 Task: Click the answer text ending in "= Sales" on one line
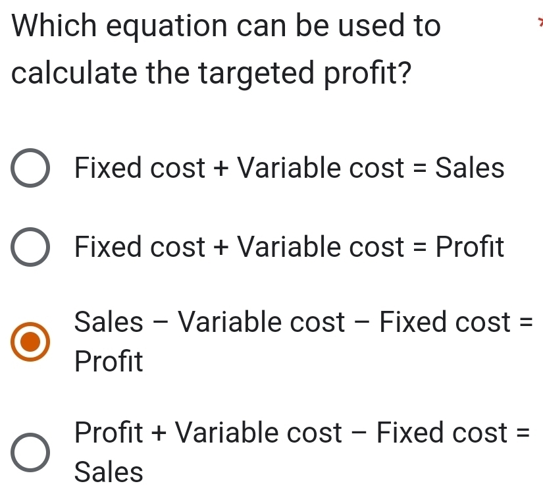(289, 169)
